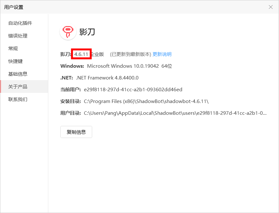Click the 复制信息 button
Viewport: 279px width, 213px height.
(76, 132)
